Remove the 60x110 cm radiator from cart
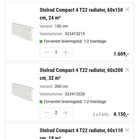 click(127, 130)
